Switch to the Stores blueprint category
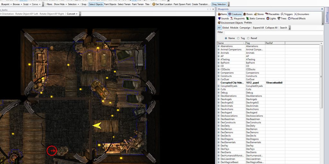Viewport: 329px width, 164px height. 258,14
